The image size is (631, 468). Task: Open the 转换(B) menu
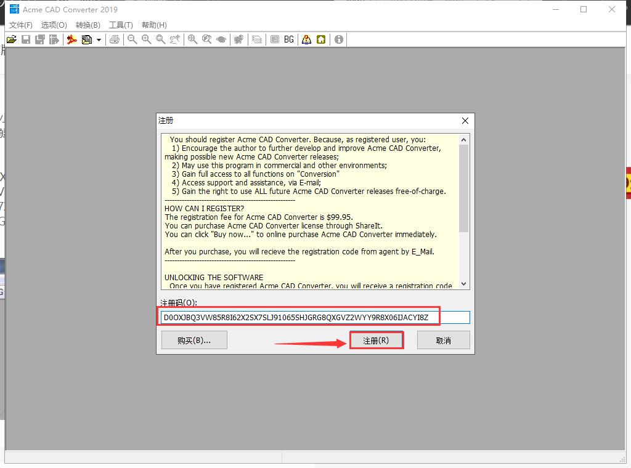(88, 25)
